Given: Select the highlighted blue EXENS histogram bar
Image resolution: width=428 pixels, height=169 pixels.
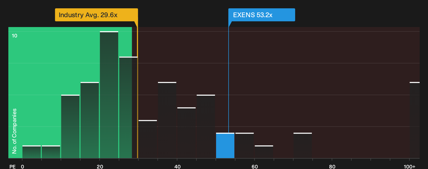Looking at the screenshot, I should [225, 146].
